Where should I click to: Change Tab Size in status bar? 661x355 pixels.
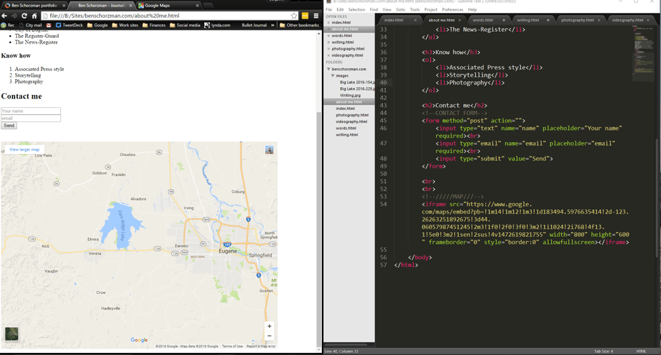(x=603, y=351)
